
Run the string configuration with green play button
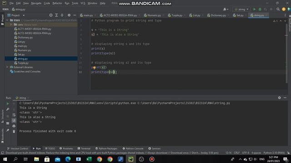(255, 9)
